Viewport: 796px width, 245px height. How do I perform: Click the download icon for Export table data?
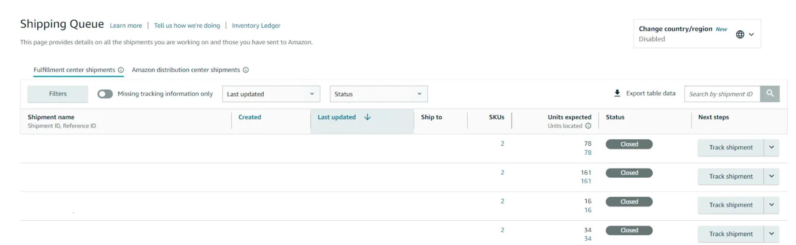pyautogui.click(x=617, y=93)
